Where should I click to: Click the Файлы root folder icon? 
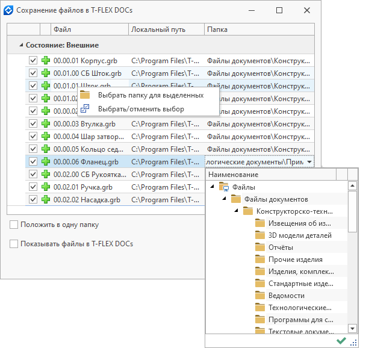pos(224,187)
